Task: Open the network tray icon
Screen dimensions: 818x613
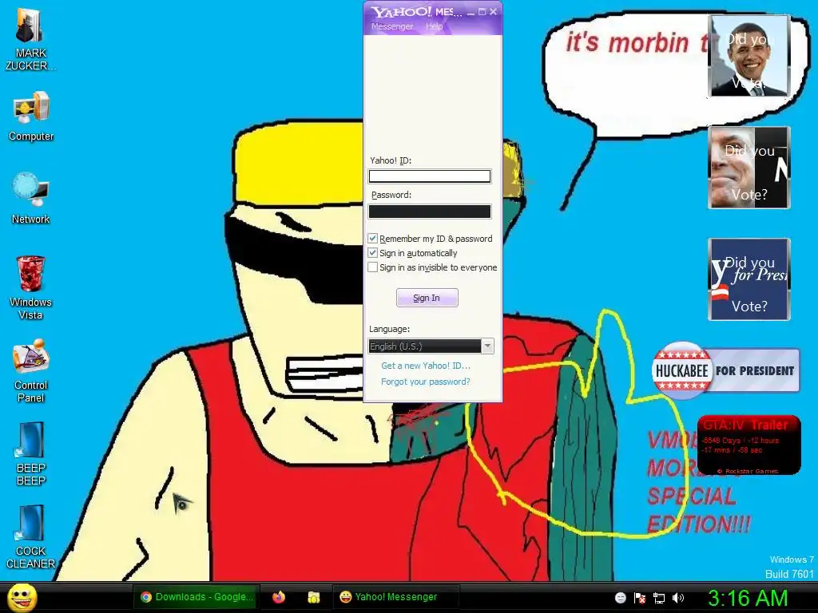Action: [x=659, y=598]
